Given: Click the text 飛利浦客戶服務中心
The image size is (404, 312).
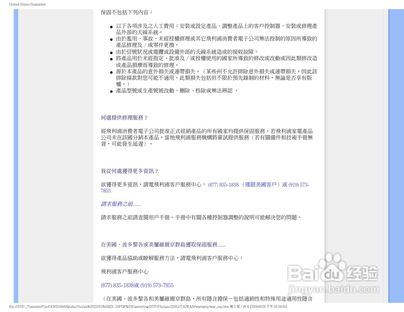Looking at the screenshot, I should (x=125, y=272).
